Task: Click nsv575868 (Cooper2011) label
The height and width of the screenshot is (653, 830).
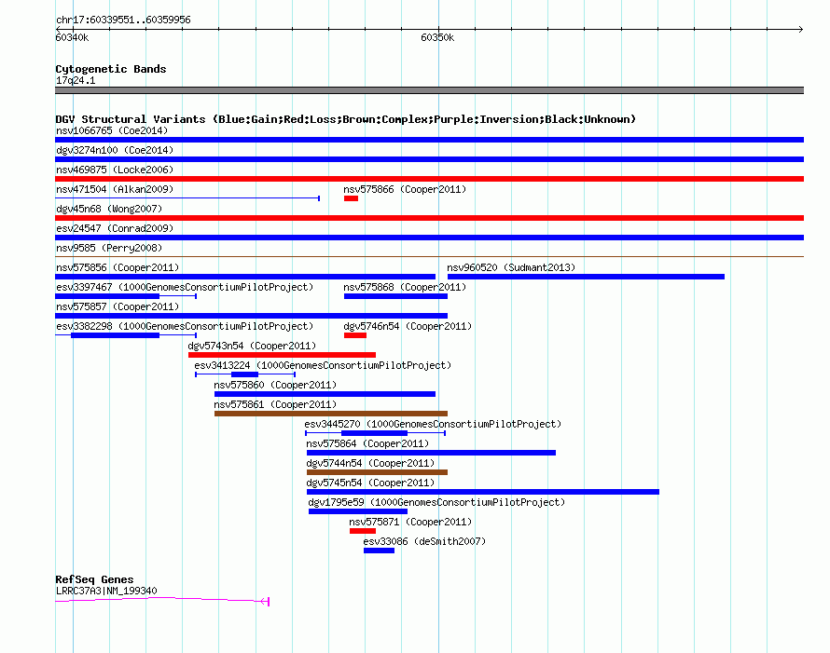Action: tap(405, 287)
